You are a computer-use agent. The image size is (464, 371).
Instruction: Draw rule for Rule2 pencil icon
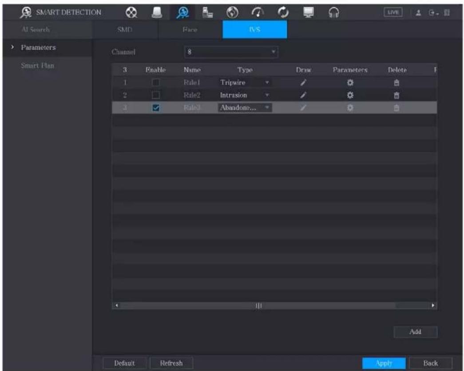[x=303, y=95]
